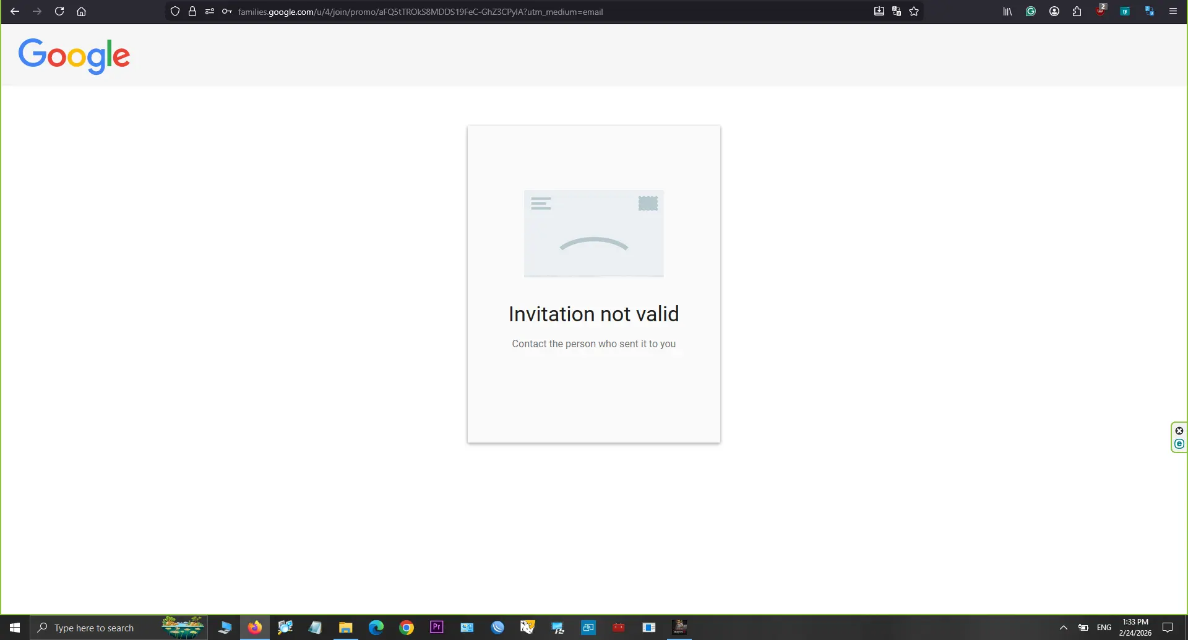This screenshot has height=640, width=1188.
Task: Click the battery charging tray icon
Action: tap(1083, 628)
